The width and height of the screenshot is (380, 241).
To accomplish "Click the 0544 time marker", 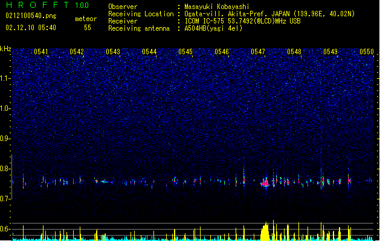I will coord(149,52).
